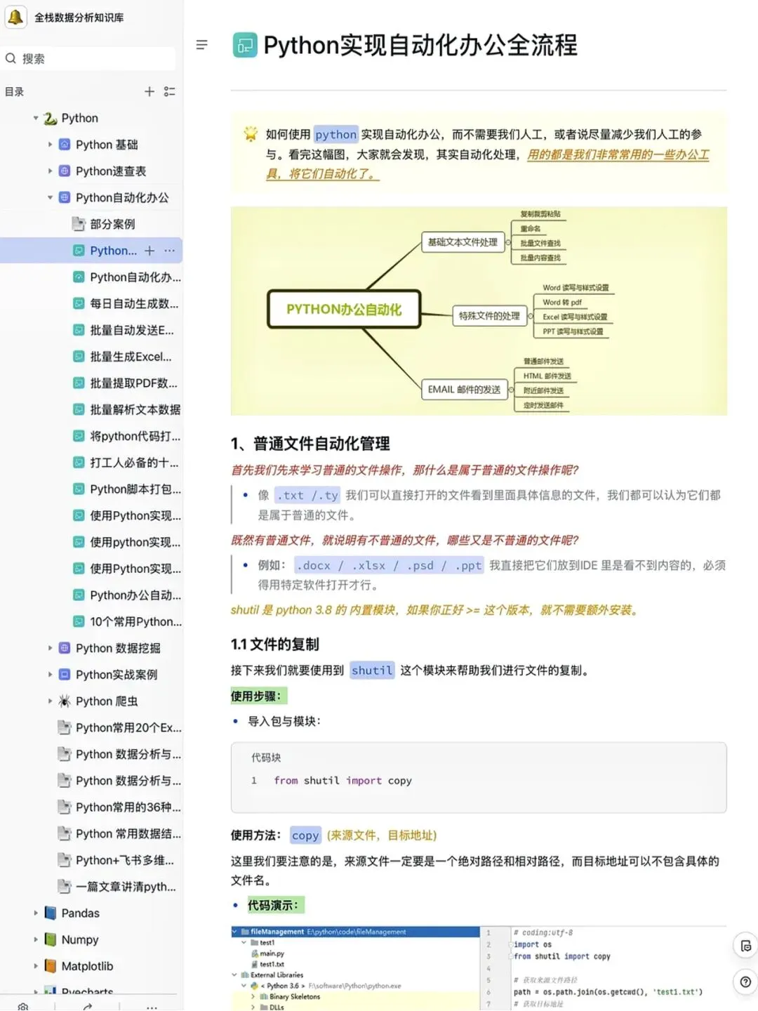
Task: Expand the Matplotlib group
Action: tap(36, 966)
